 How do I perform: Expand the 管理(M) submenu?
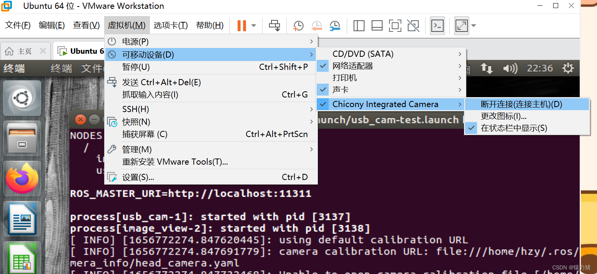(211, 149)
